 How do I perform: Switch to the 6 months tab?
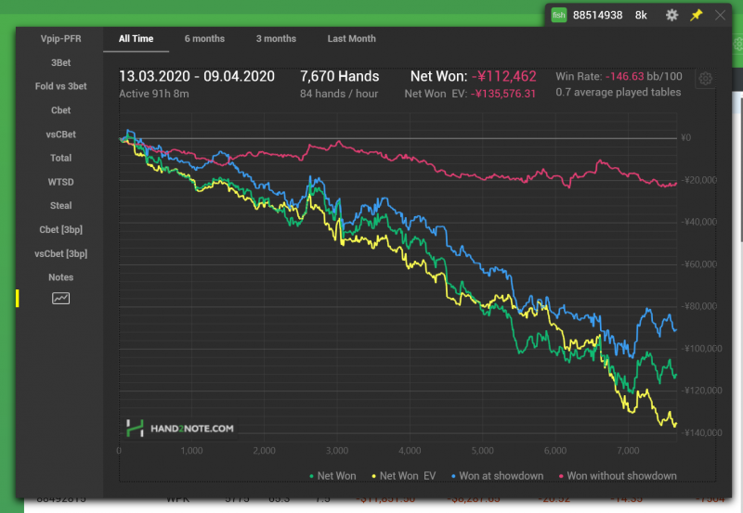click(204, 39)
